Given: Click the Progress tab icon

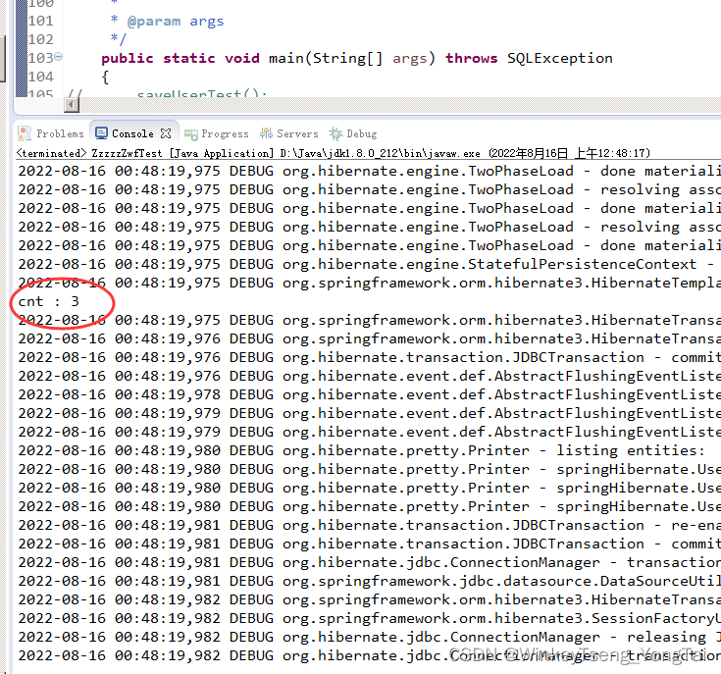Looking at the screenshot, I should pos(191,134).
